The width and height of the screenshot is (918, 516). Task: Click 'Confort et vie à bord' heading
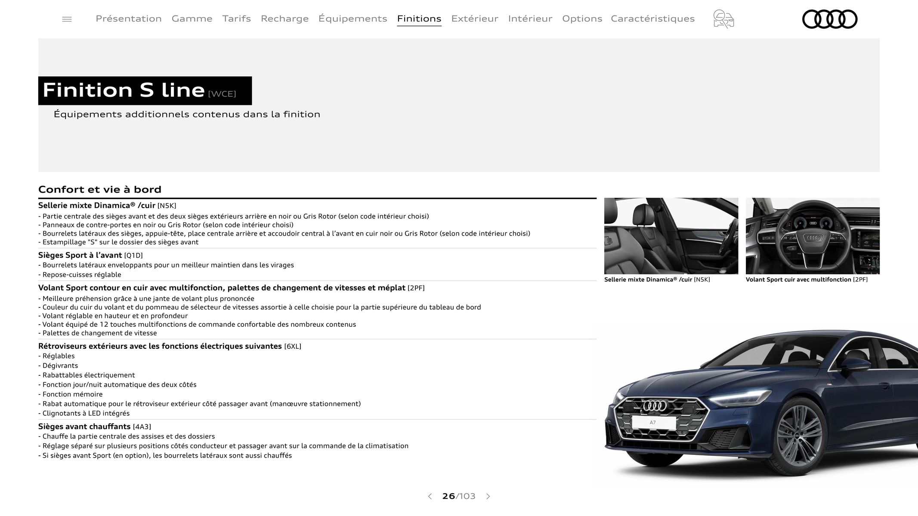pos(100,189)
